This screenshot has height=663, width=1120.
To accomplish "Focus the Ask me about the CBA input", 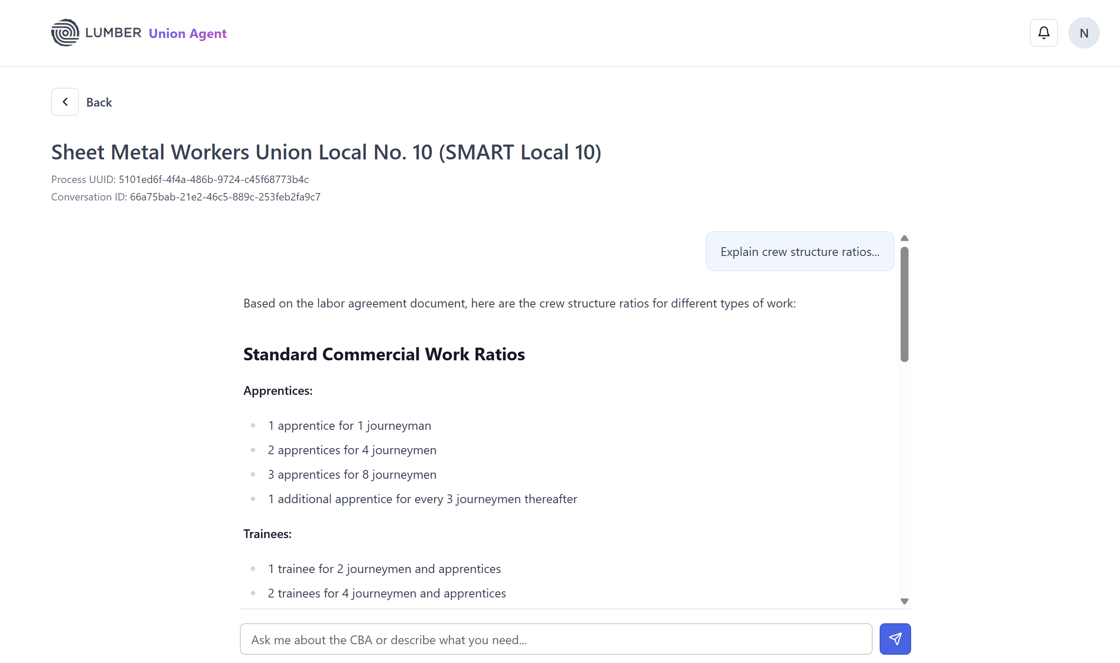I will pyautogui.click(x=555, y=639).
